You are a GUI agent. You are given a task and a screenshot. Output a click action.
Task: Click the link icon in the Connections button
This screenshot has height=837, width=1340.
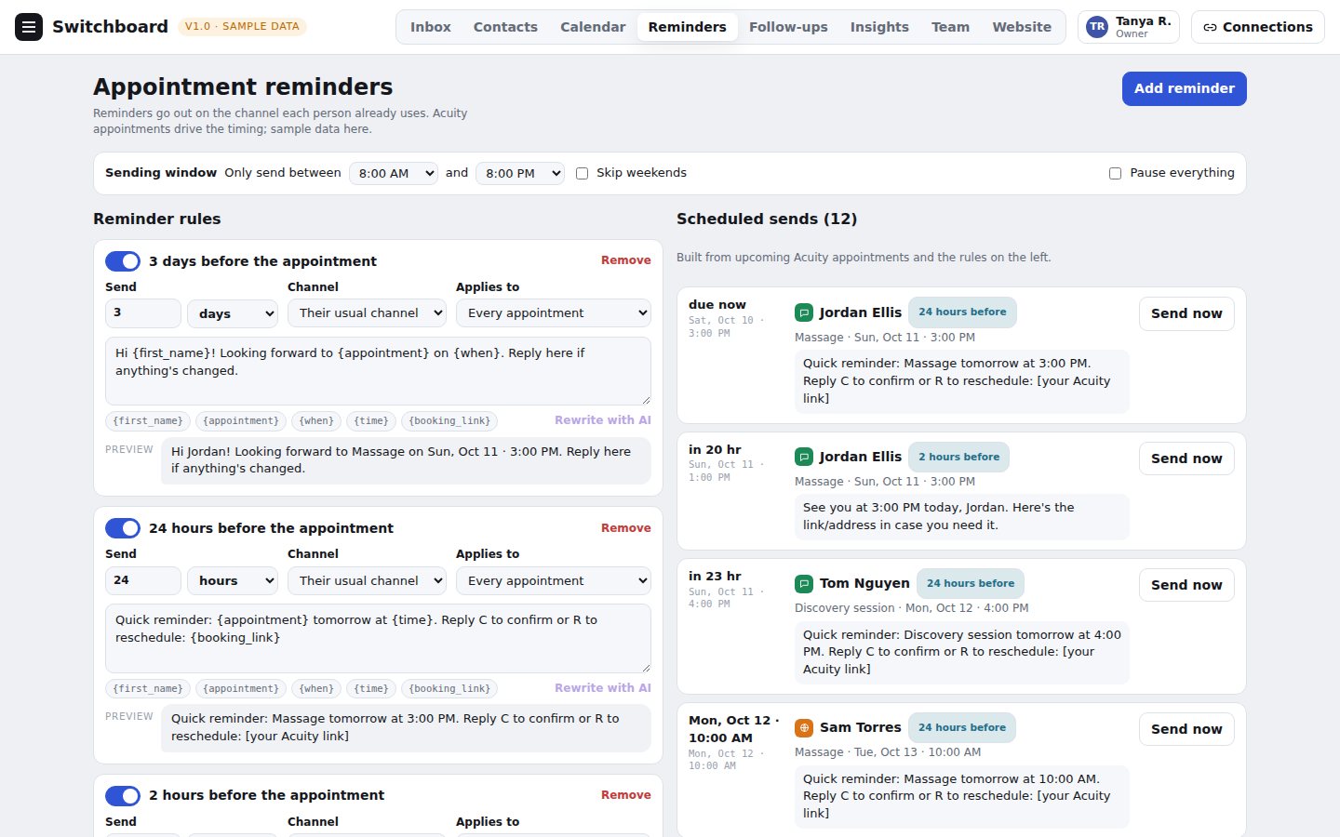[x=1210, y=27]
